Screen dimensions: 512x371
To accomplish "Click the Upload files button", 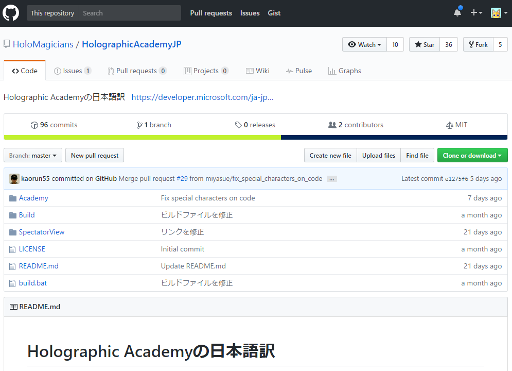I will 379,155.
